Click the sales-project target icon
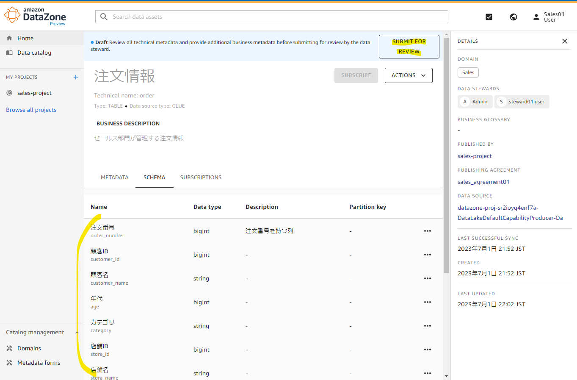This screenshot has width=577, height=380. (9, 93)
